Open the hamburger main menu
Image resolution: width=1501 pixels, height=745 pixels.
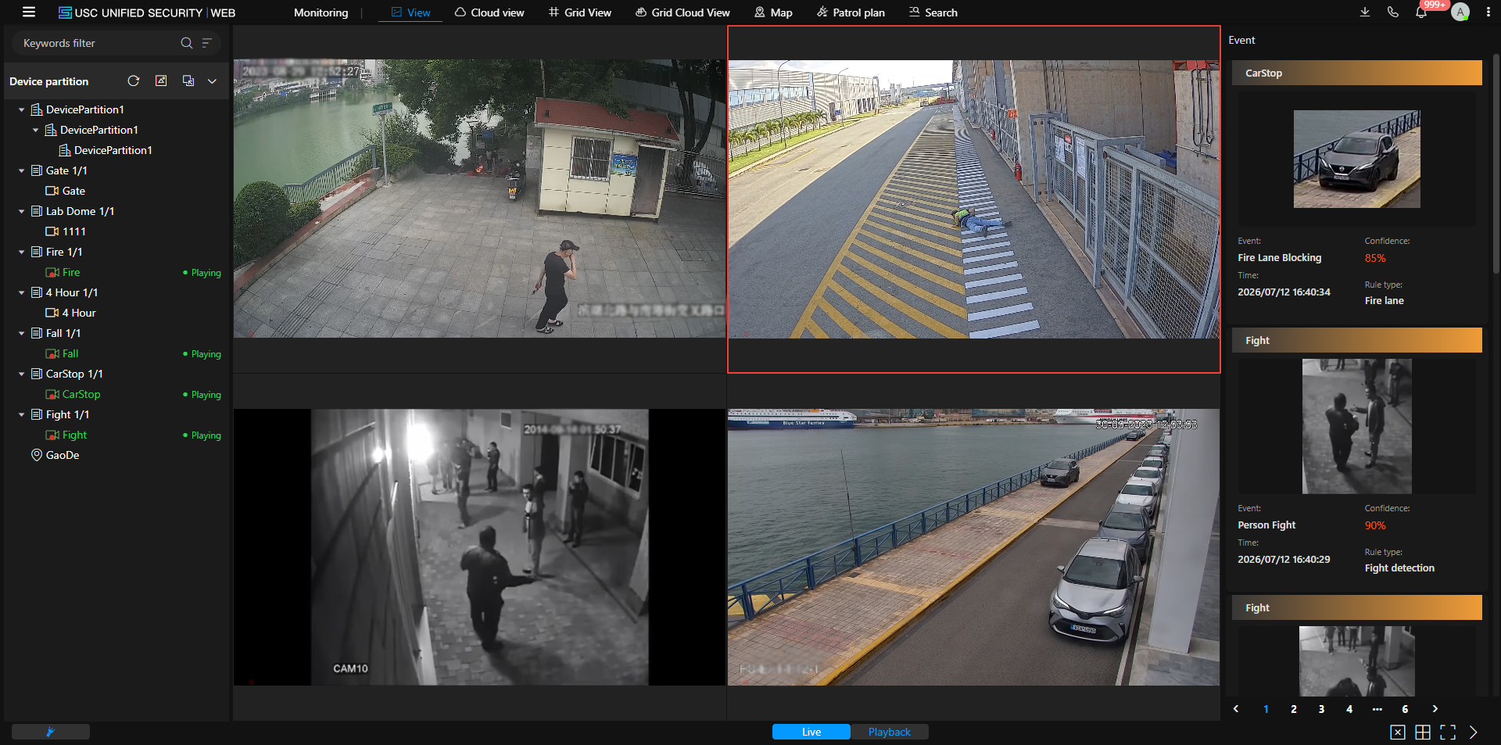tap(29, 13)
